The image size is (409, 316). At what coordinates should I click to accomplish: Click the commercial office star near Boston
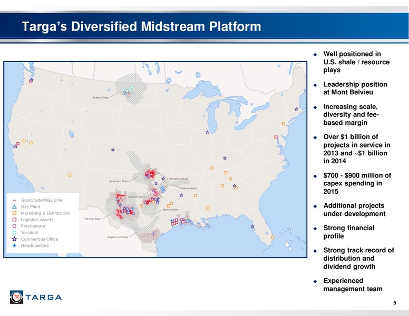tap(296, 109)
